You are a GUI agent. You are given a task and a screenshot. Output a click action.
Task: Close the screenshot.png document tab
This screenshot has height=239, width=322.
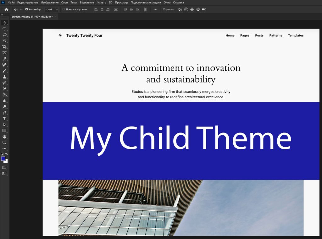pos(55,16)
